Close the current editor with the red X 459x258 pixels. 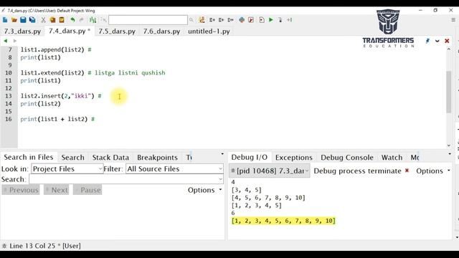[x=447, y=41]
